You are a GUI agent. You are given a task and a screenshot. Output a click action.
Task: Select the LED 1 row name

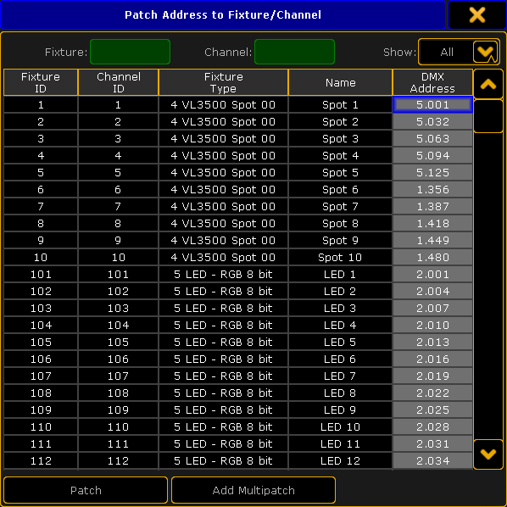point(340,274)
